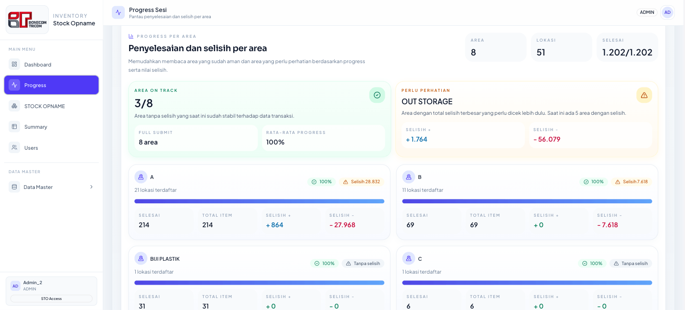Viewport: 685px width, 310px height.
Task: Click BIJI PLASTIK Tanpa selisih badge
Action: (x=363, y=264)
